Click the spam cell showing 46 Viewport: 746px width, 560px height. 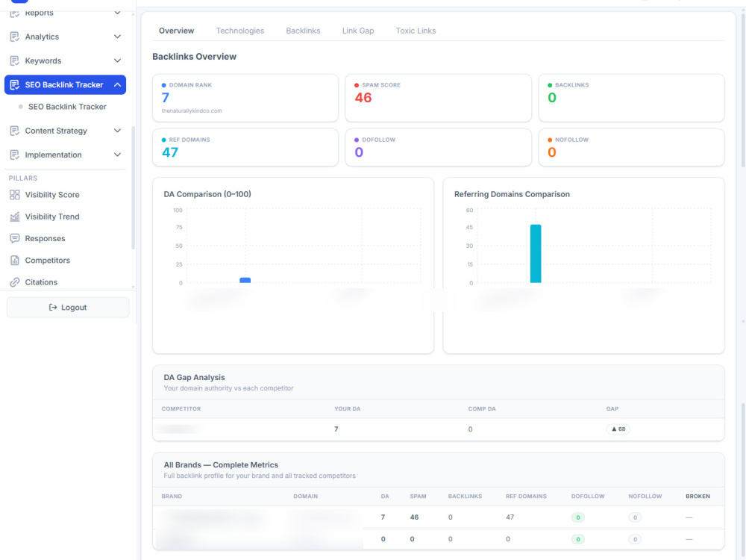coord(414,517)
